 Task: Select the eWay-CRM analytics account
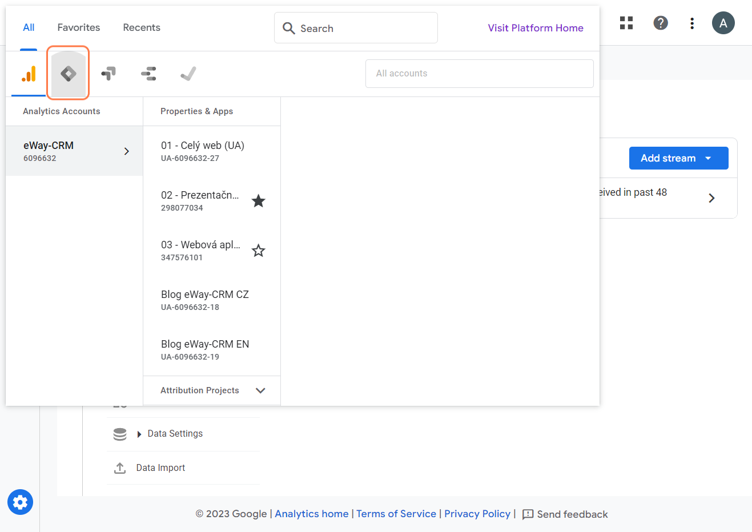pos(74,151)
